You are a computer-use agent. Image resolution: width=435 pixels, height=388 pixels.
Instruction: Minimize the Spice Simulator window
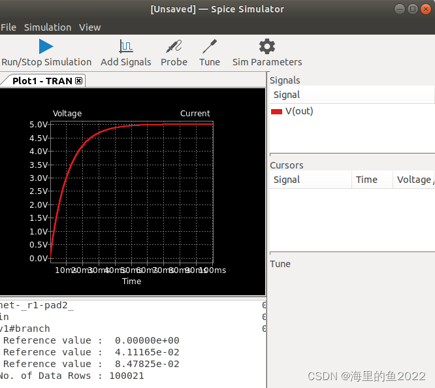400,9
